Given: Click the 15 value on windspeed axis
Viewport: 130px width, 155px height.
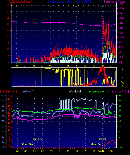Looking at the screenshot, I should 8,43.
